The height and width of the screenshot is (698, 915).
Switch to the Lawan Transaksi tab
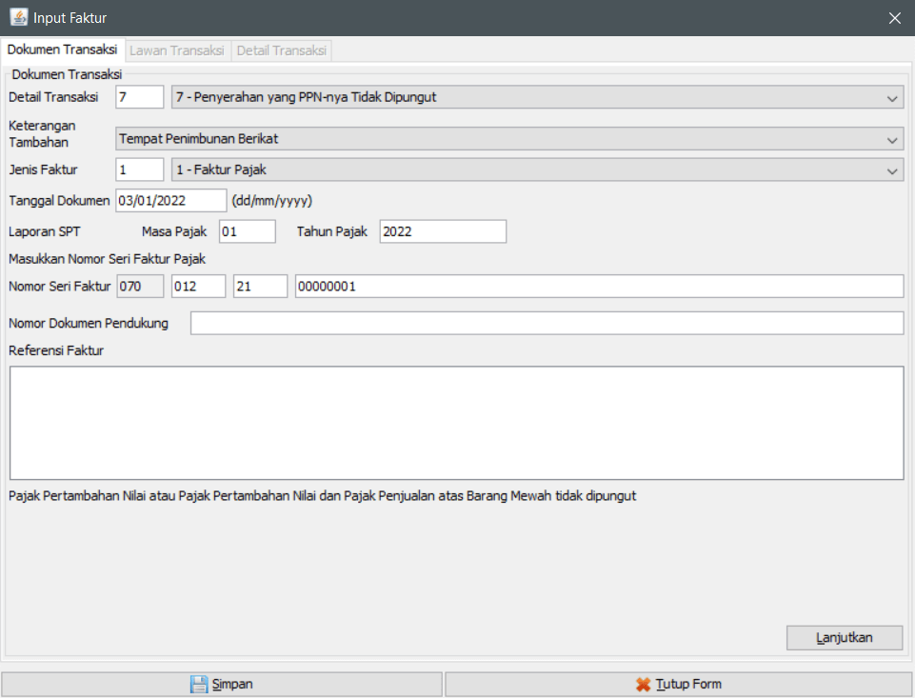(177, 50)
